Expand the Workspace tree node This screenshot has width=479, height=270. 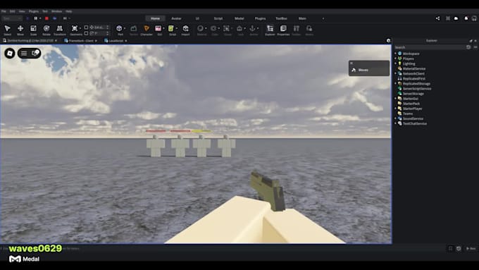coord(396,54)
